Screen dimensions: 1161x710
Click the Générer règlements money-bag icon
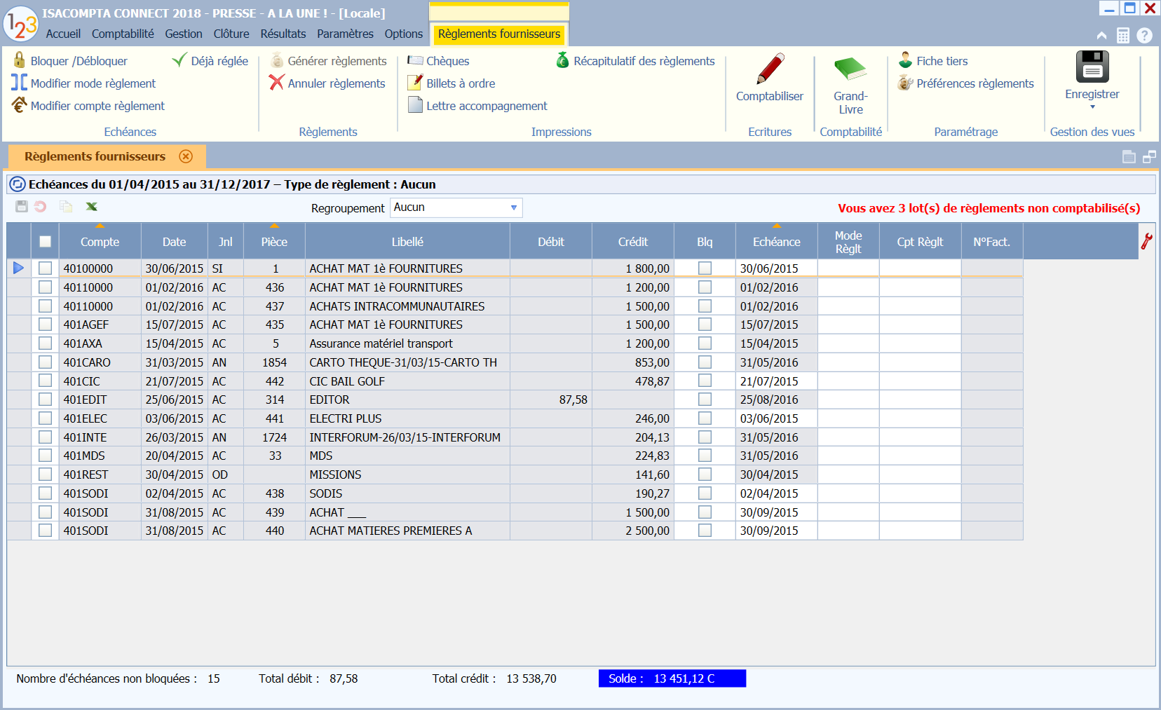coord(278,61)
